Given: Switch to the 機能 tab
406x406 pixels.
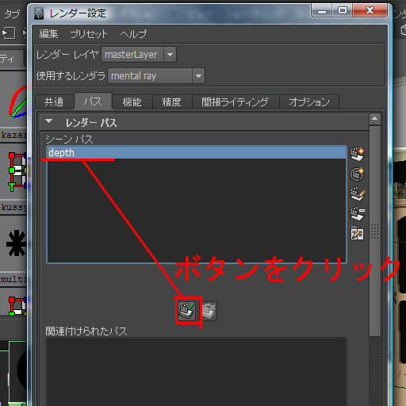Looking at the screenshot, I should tap(132, 102).
